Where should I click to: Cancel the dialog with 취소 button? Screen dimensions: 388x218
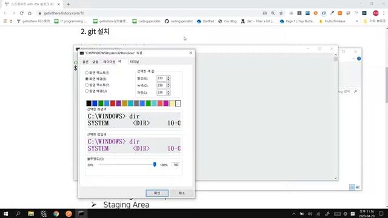tap(182, 193)
